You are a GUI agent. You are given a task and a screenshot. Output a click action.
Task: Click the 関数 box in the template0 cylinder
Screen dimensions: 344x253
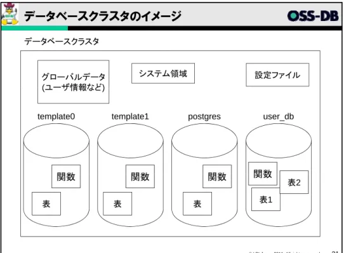(66, 177)
